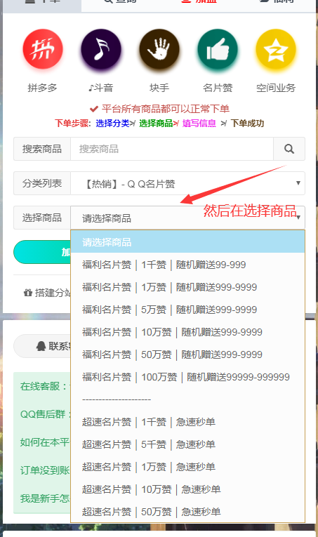Open the QQ售后群 entry
Viewport: 318px width, 537px height.
45,414
